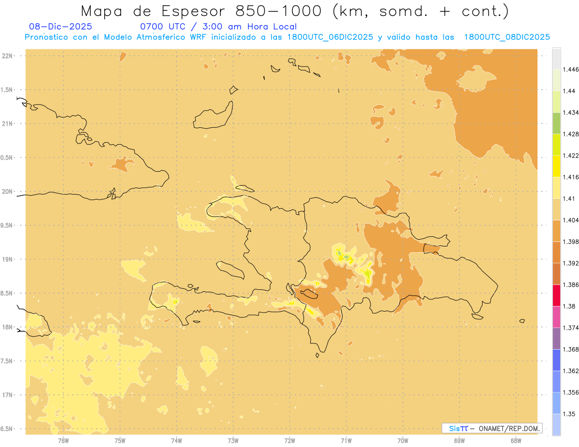Click the 1.446 colorbar value
Screen dimensions: 579x447
(x=571, y=69)
